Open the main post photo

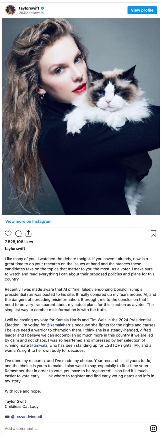81,116
